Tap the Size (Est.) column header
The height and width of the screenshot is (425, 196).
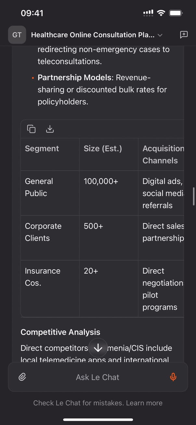click(x=103, y=149)
